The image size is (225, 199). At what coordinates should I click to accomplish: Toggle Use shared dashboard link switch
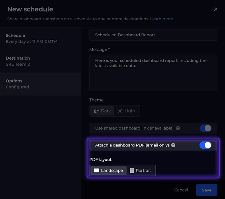click(x=205, y=128)
